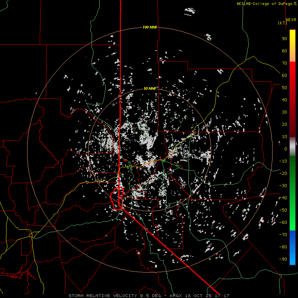Click the 70 value on velocity scale

click(x=284, y=63)
